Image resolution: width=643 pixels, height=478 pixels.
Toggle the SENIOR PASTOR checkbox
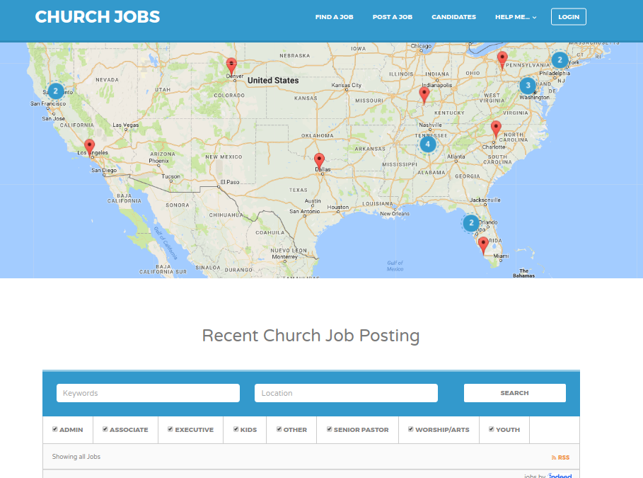coord(330,429)
